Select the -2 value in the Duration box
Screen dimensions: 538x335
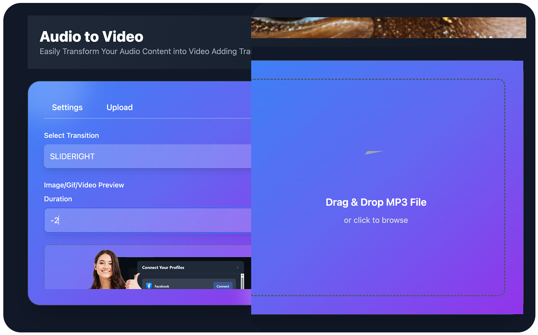(54, 220)
